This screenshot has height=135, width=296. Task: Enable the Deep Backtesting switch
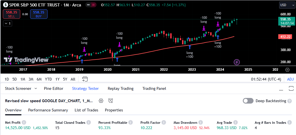click(x=248, y=101)
